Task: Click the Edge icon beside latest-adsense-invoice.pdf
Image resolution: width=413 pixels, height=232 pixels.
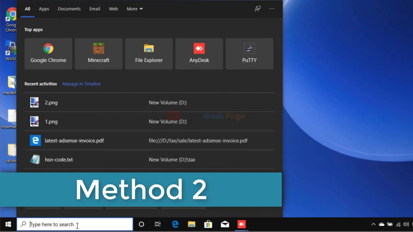Action: (35, 140)
